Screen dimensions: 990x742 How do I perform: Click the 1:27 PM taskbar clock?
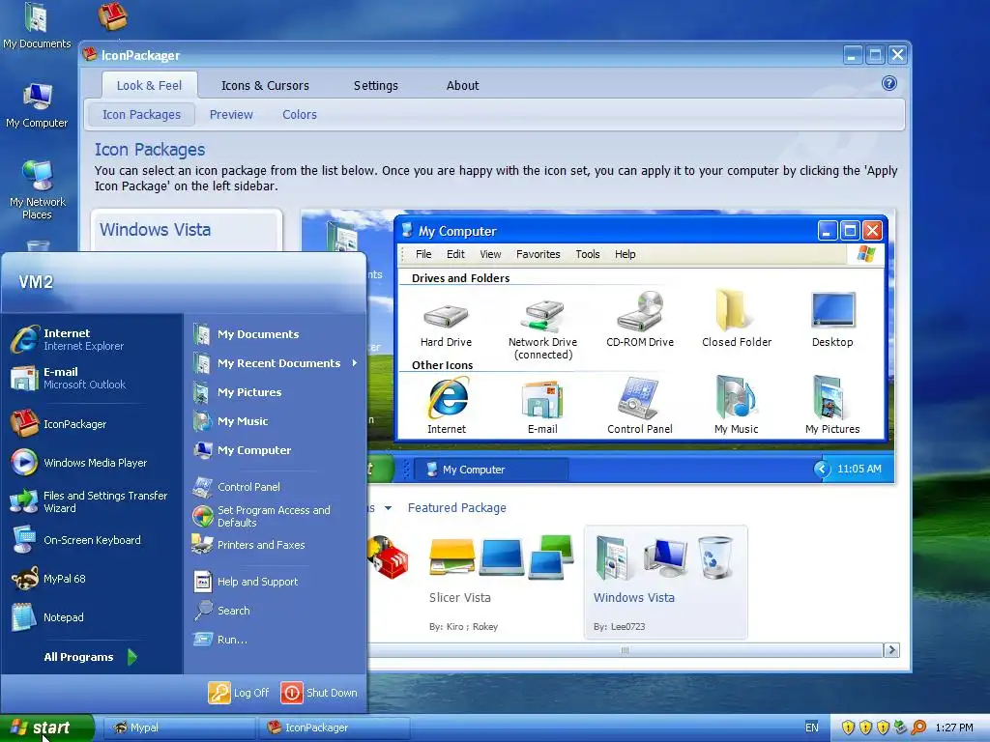click(x=954, y=728)
